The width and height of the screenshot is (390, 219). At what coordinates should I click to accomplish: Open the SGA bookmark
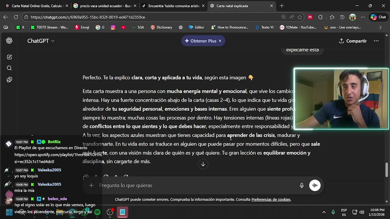pos(137,27)
